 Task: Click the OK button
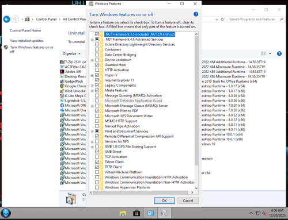tap(164, 200)
